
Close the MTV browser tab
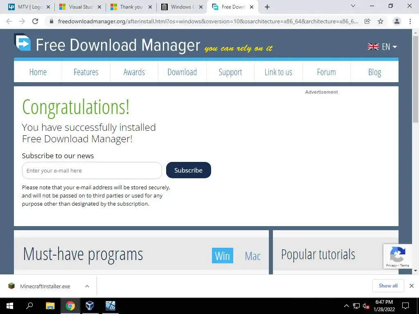(x=48, y=7)
